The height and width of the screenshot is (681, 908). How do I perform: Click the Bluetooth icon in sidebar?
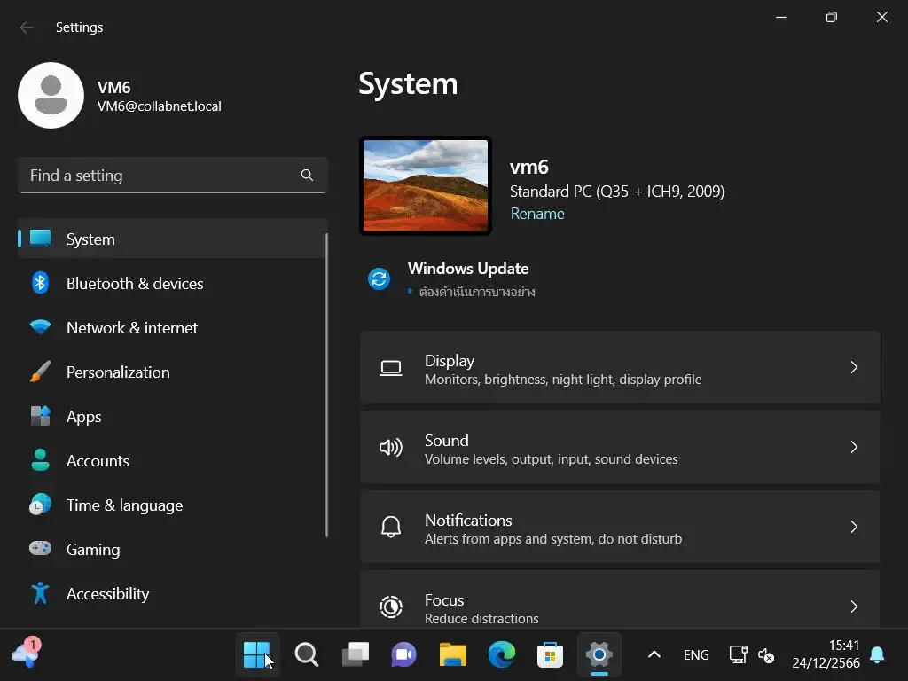tap(40, 283)
